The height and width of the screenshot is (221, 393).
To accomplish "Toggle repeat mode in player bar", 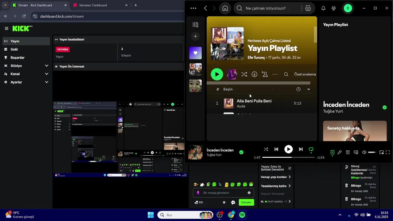I will [x=311, y=149].
